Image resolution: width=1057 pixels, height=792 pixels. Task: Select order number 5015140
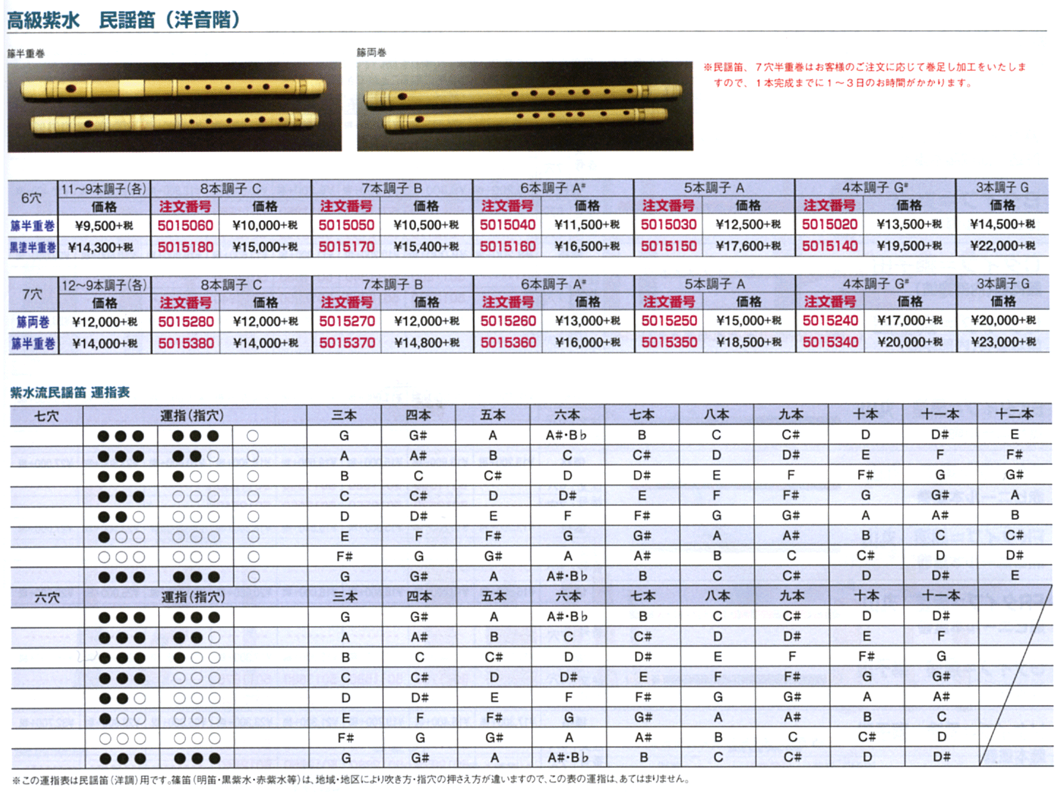tap(830, 246)
